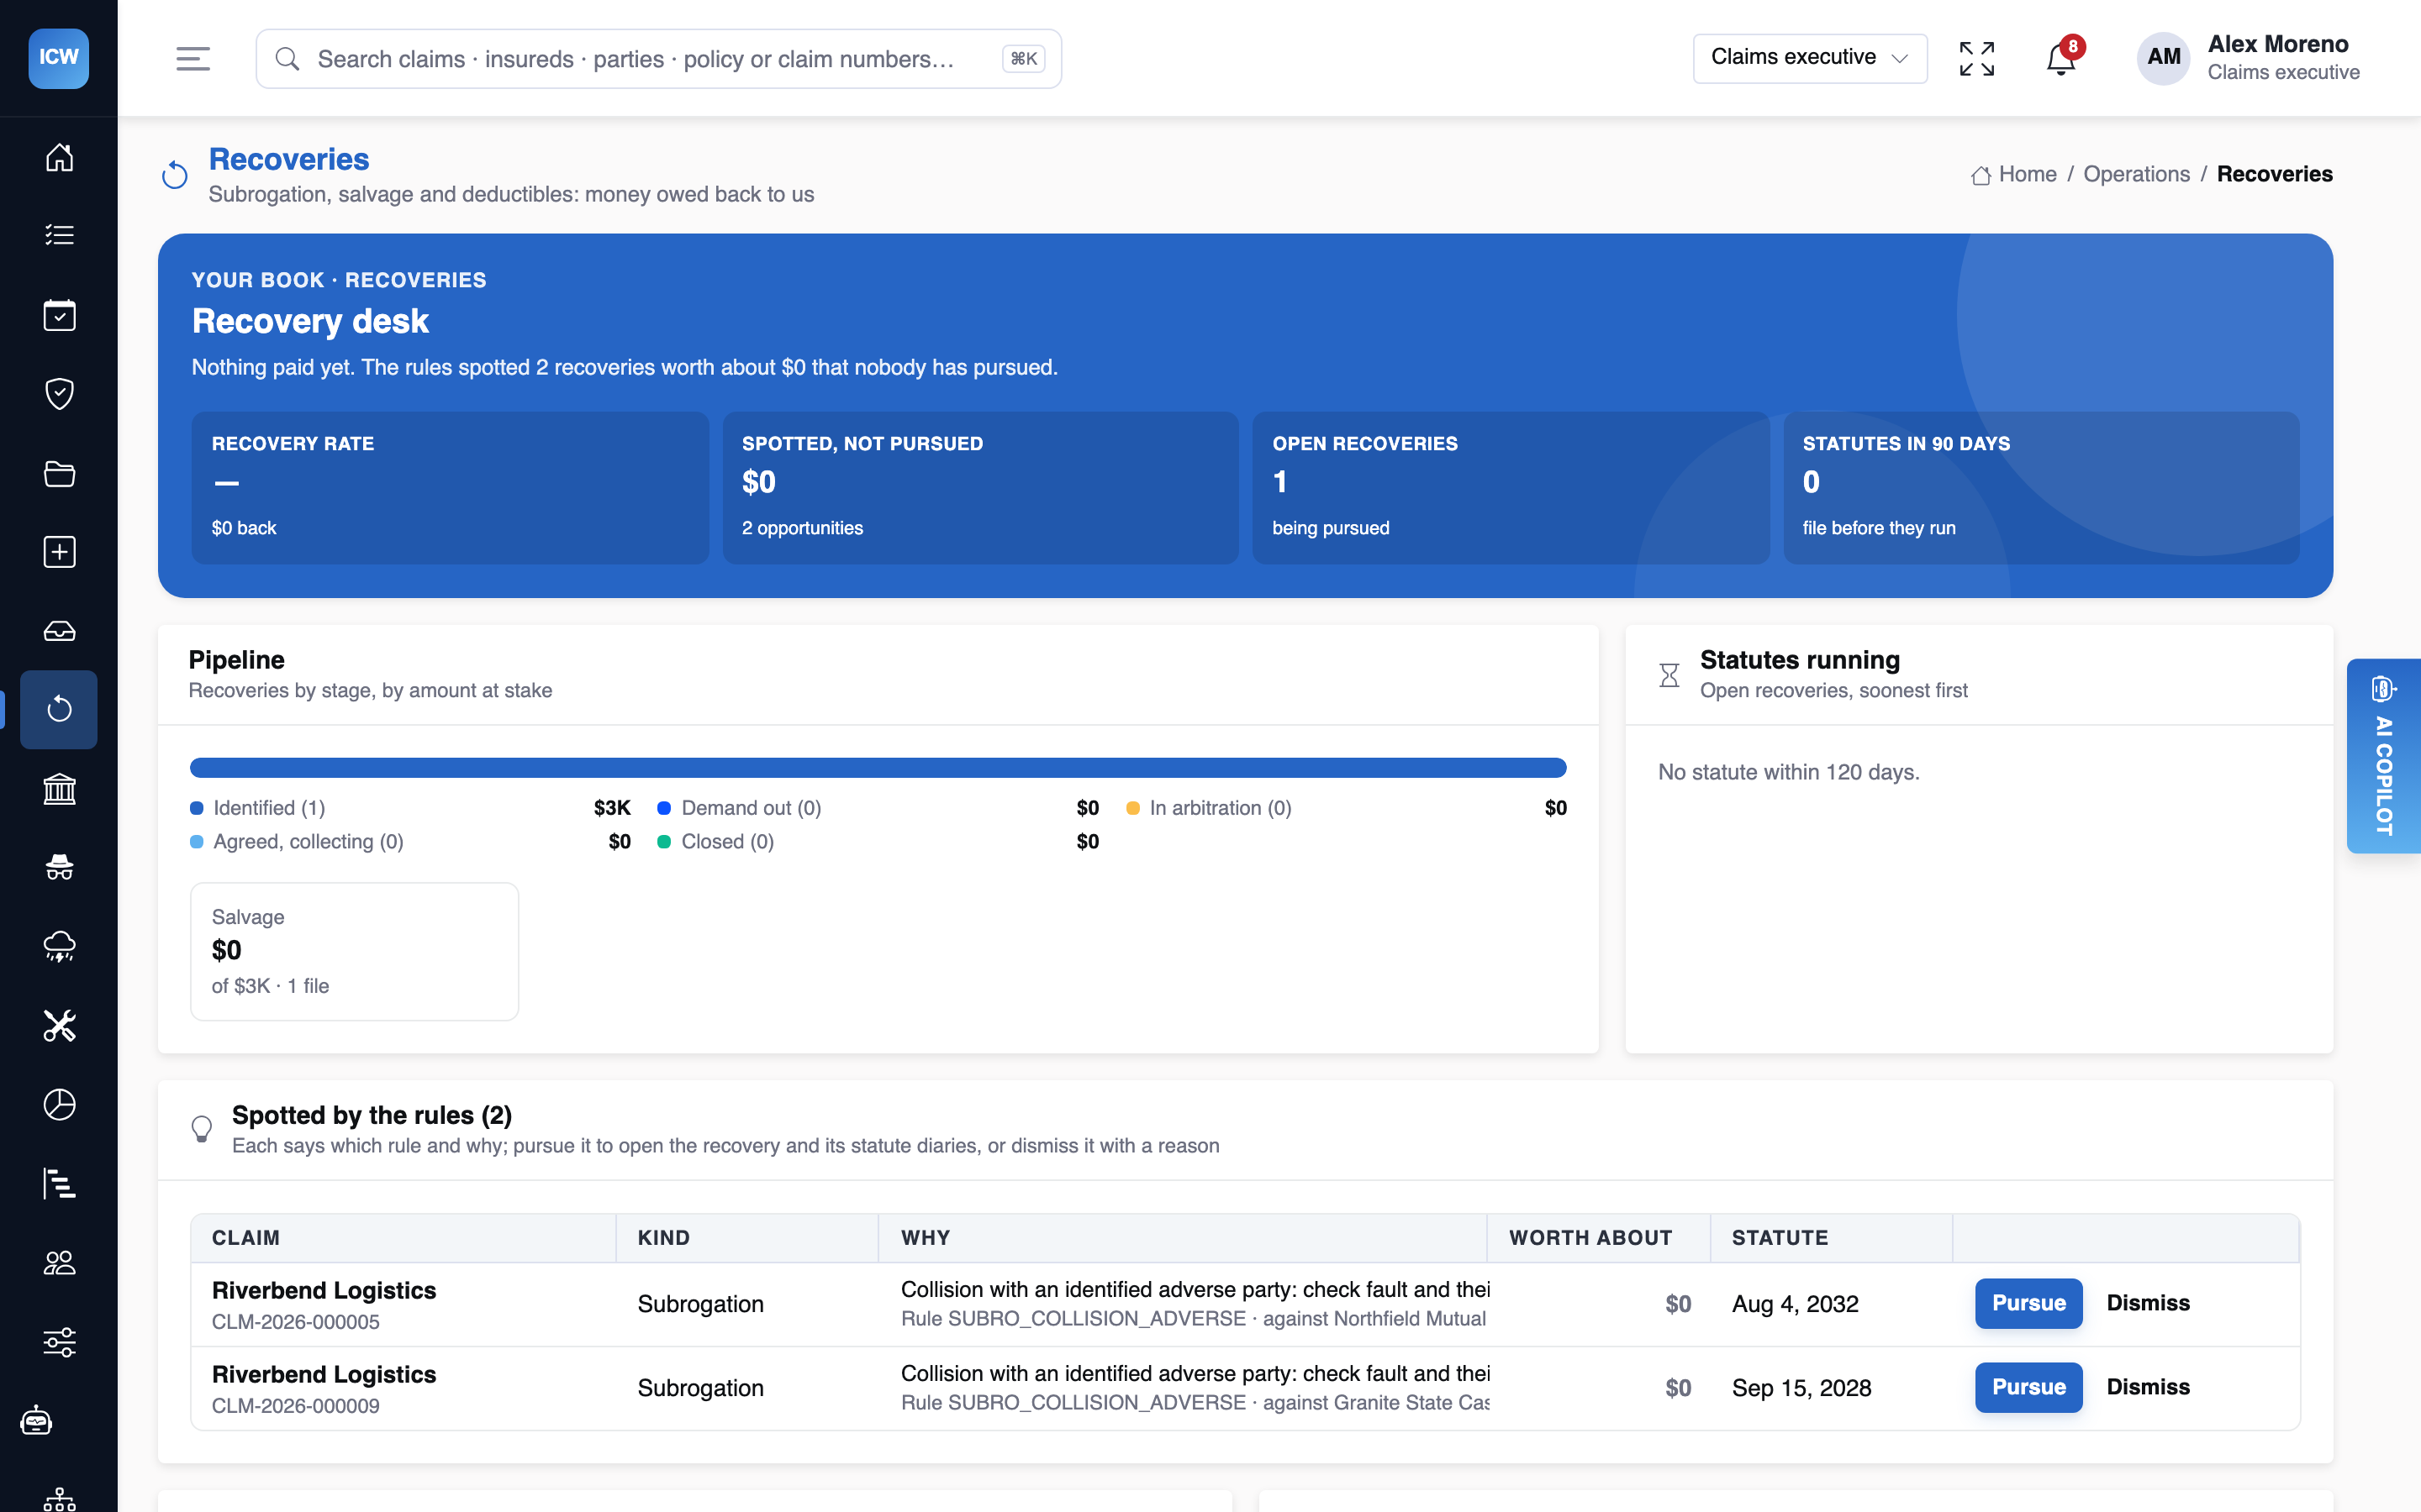The image size is (2421, 1512).
Task: Click the Identified (1) legend dot
Action: pyautogui.click(x=197, y=808)
